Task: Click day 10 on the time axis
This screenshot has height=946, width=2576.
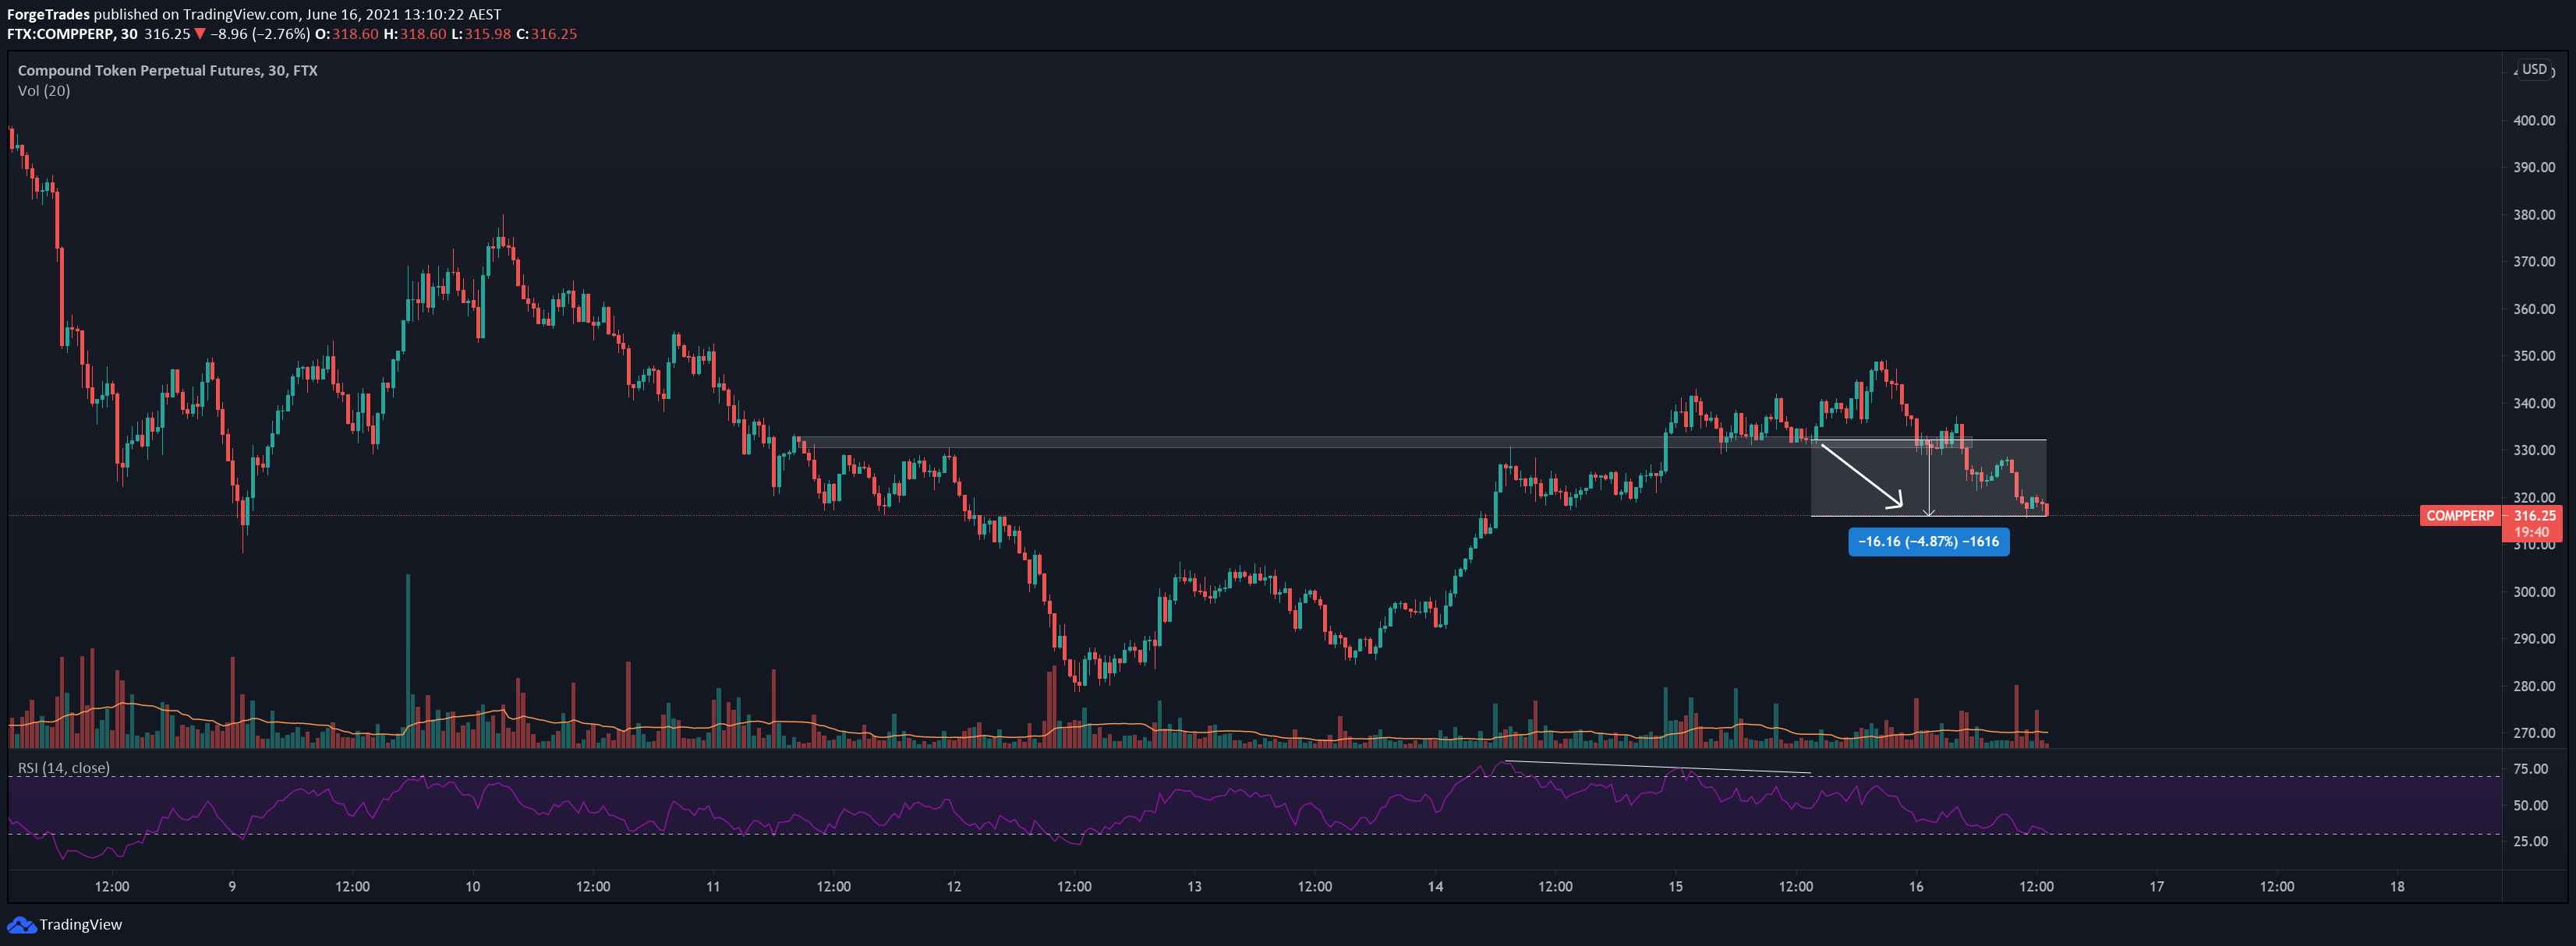Action: tap(473, 887)
